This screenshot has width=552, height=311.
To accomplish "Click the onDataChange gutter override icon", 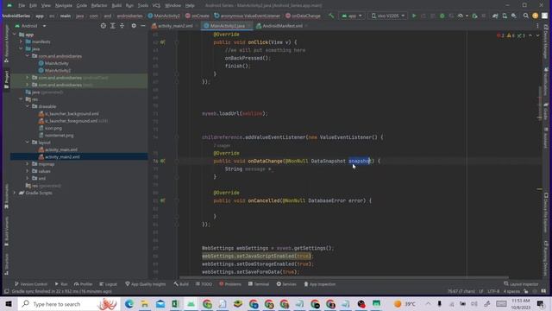I will [163, 161].
